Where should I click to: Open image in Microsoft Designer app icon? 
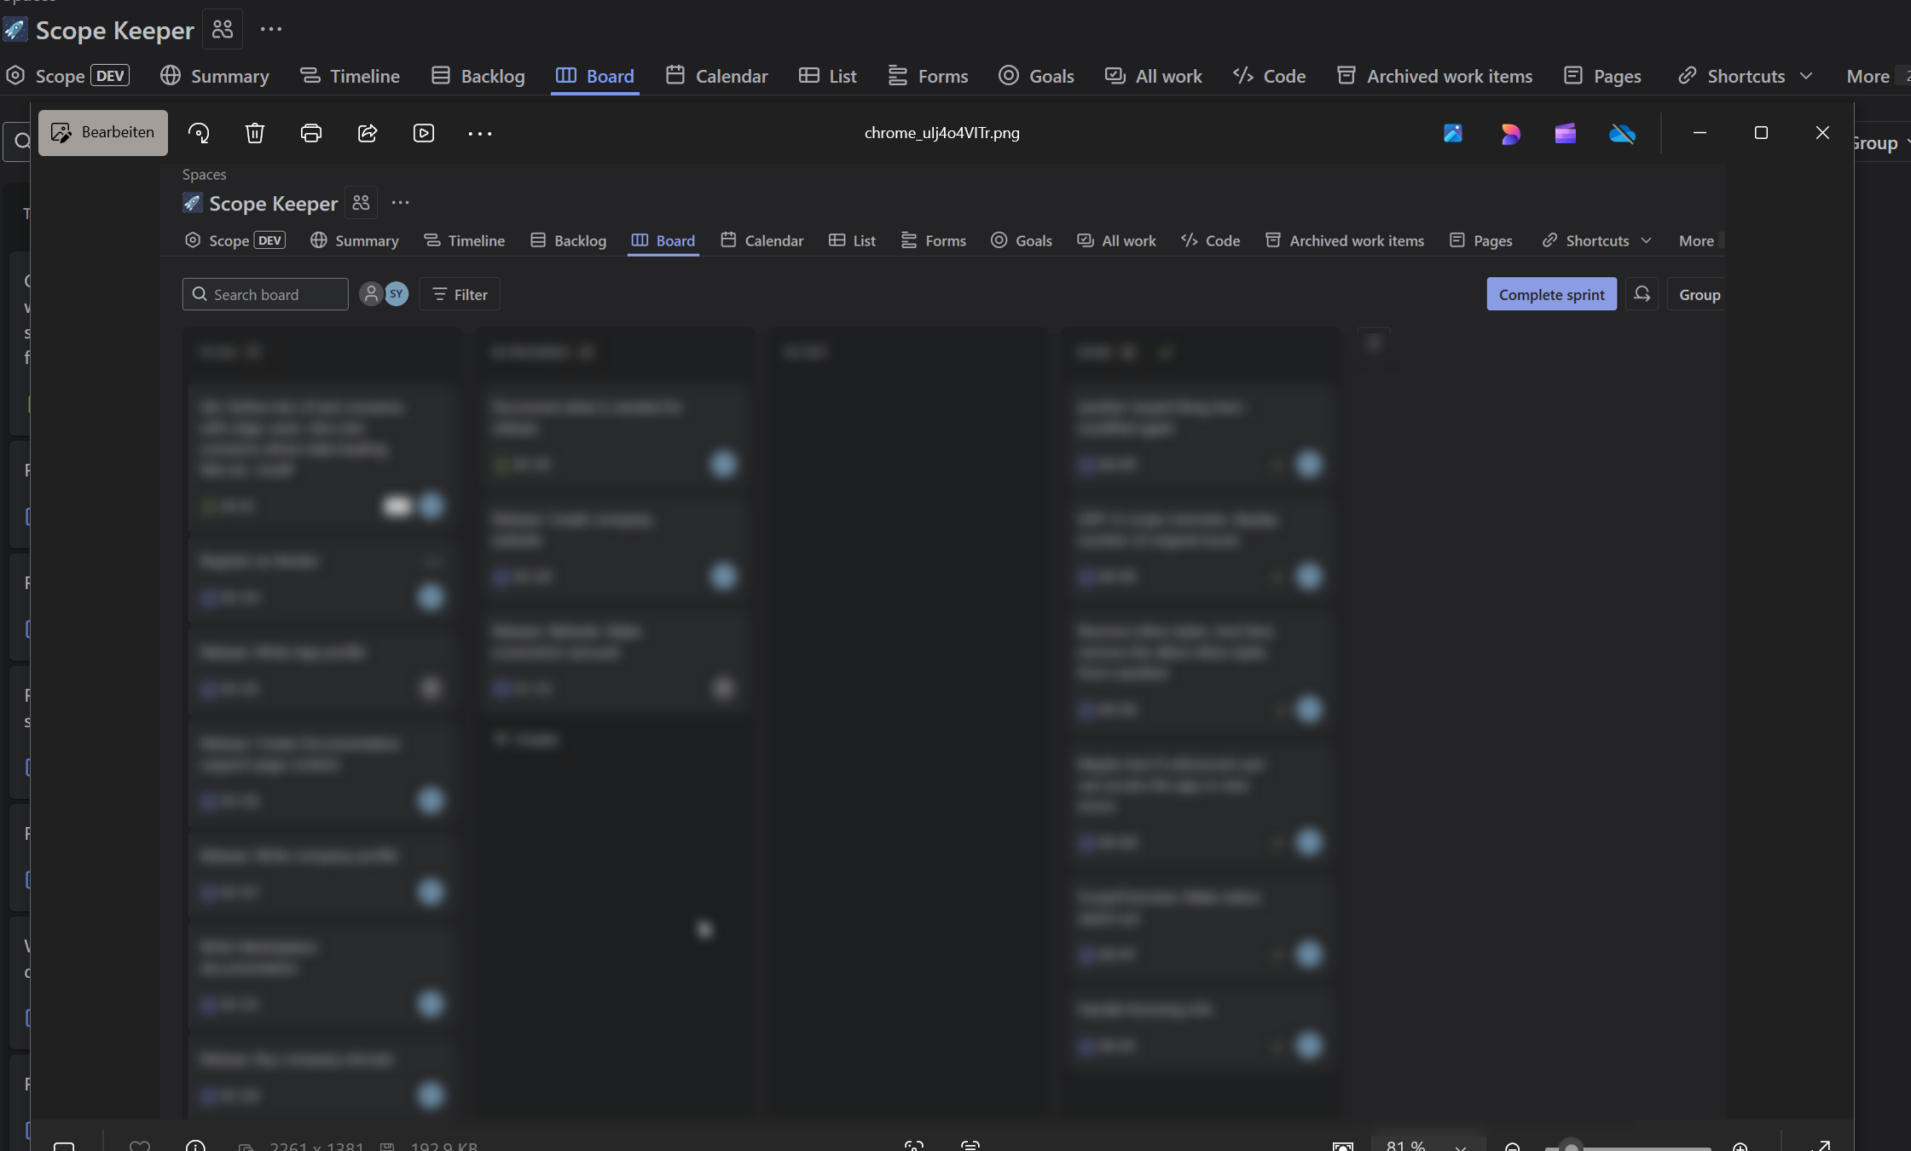click(x=1510, y=133)
